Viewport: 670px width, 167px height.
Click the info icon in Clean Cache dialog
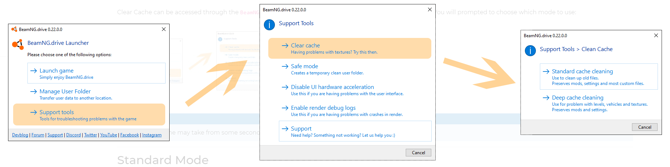coord(530,50)
